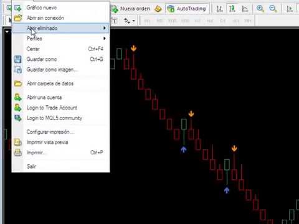Click the lowest blue up arrow signal
The width and height of the screenshot is (299, 224).
click(x=227, y=190)
